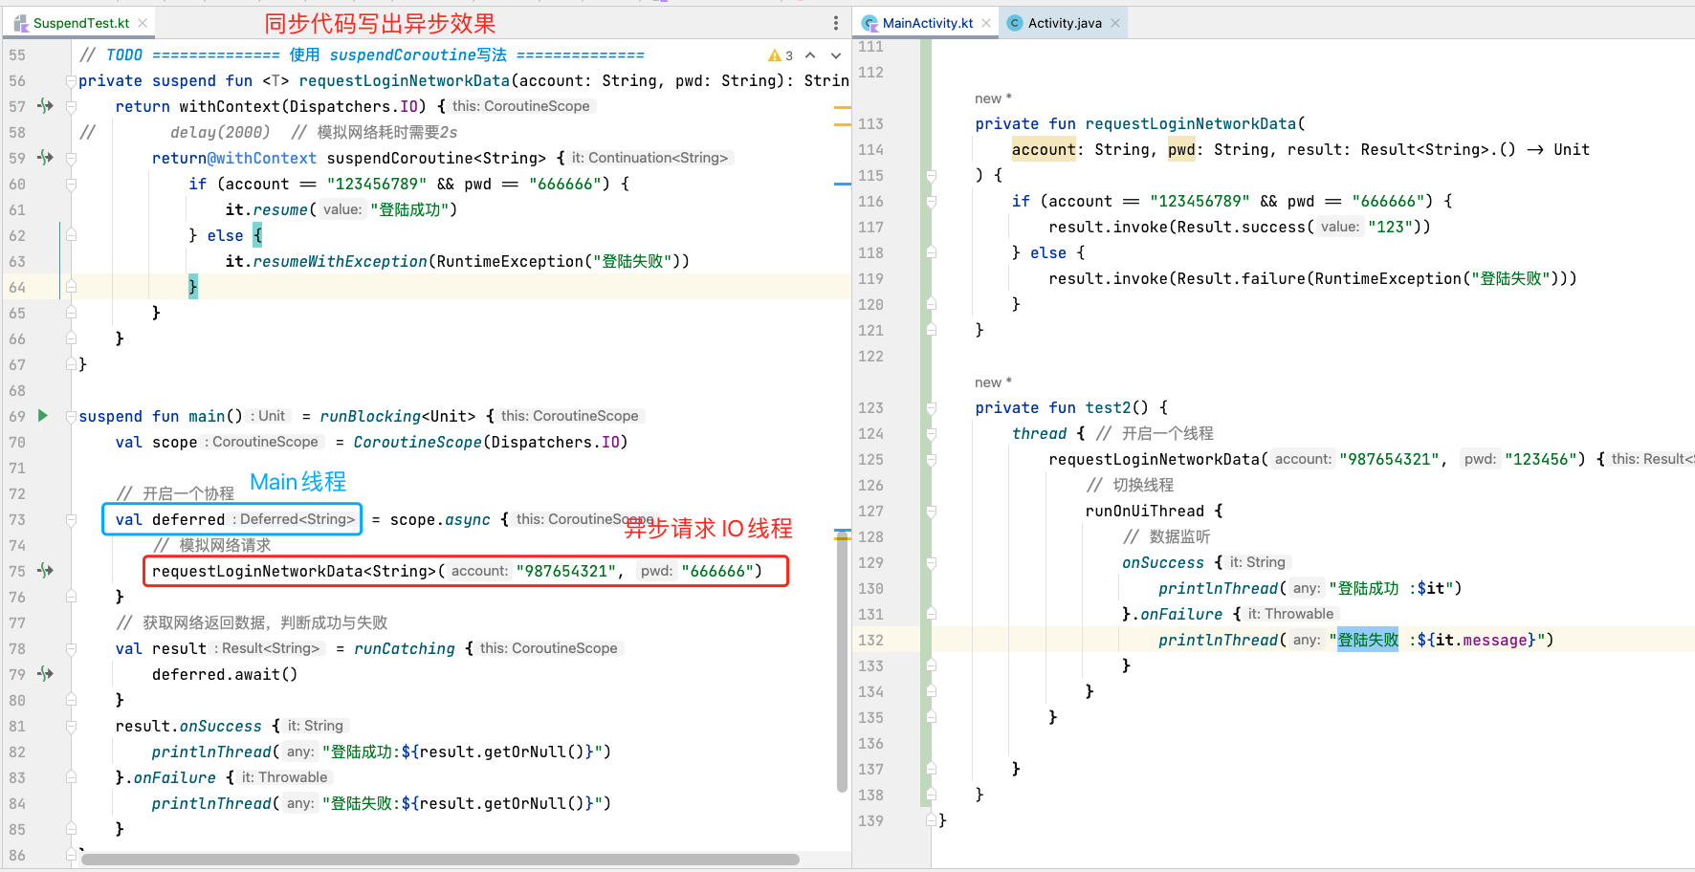
Task: Collapse main function fold at line 69
Action: point(71,416)
